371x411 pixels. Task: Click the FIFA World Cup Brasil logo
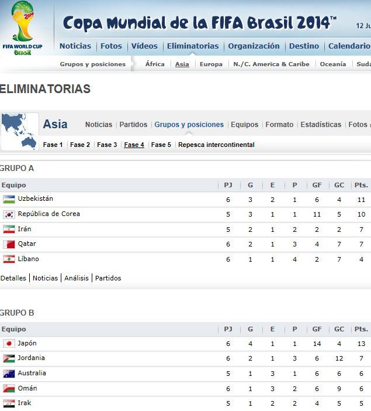[23, 28]
